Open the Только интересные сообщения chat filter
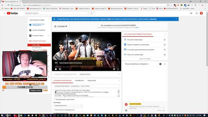 pyautogui.click(x=137, y=64)
